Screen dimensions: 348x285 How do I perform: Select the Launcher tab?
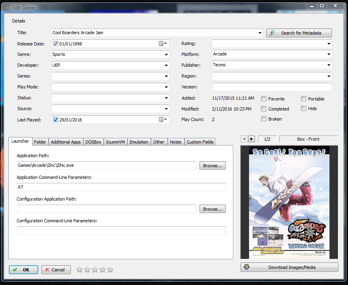20,141
